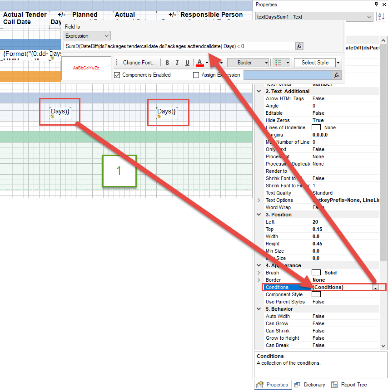
Task: Click the Angle property row
Action: 321,106
